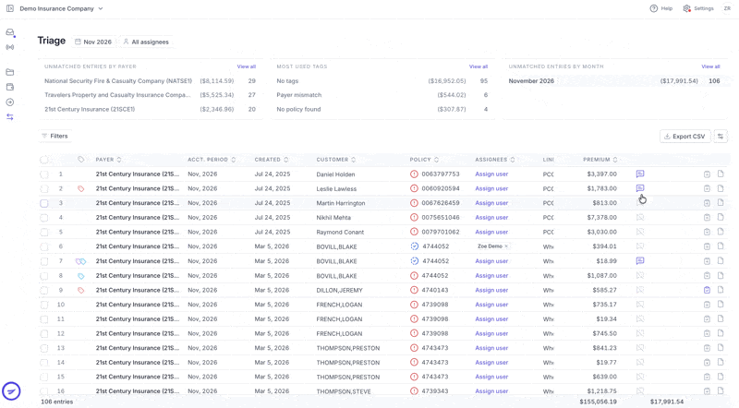Viewport: 739px width, 408px height.
Task: Click policy number 4740143
Action: click(x=435, y=290)
